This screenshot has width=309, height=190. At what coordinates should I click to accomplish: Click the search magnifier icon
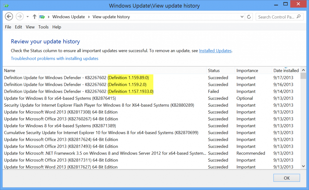[299, 17]
